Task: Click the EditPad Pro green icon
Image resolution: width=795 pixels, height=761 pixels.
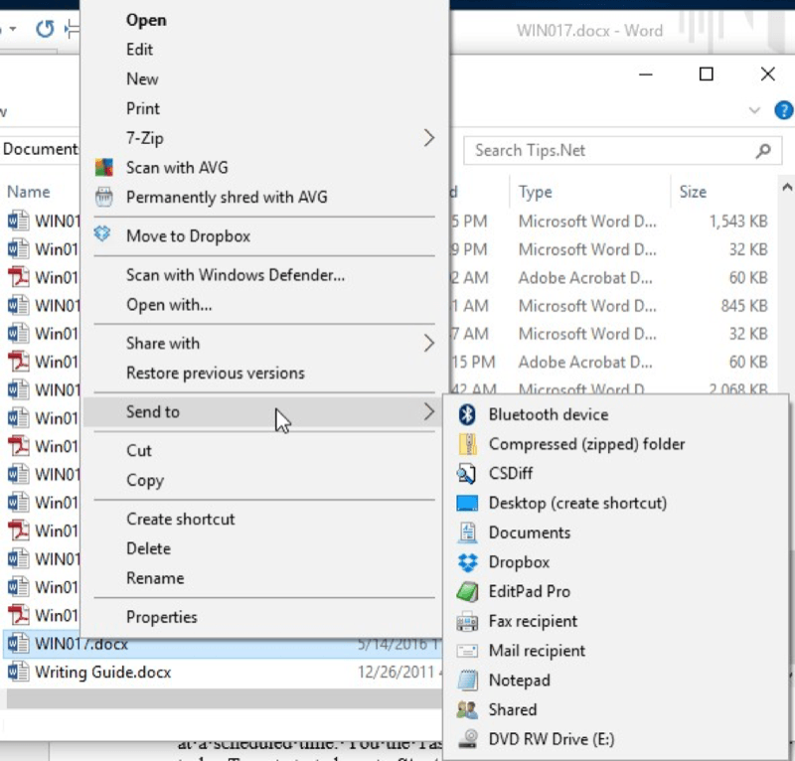Action: pos(467,592)
